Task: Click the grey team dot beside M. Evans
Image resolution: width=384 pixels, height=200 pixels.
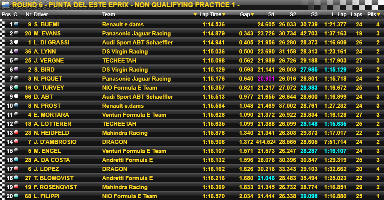Action: pos(16,33)
